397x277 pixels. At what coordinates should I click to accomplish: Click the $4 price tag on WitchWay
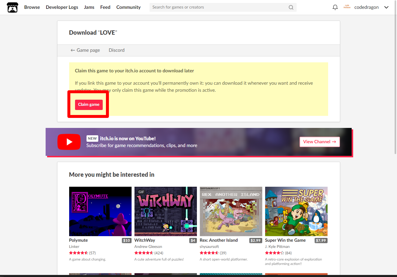pyautogui.click(x=193, y=241)
